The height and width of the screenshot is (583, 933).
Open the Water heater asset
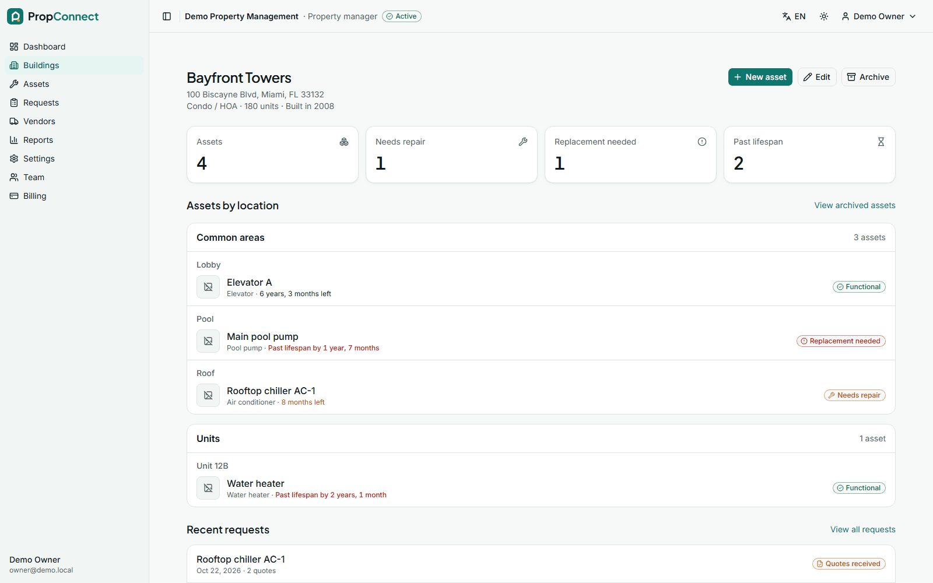[x=255, y=483]
